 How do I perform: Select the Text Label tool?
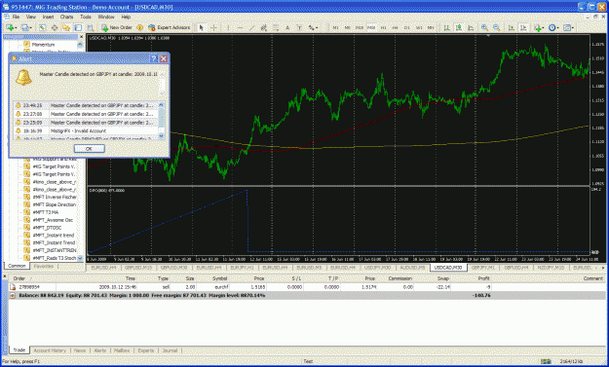[299, 27]
